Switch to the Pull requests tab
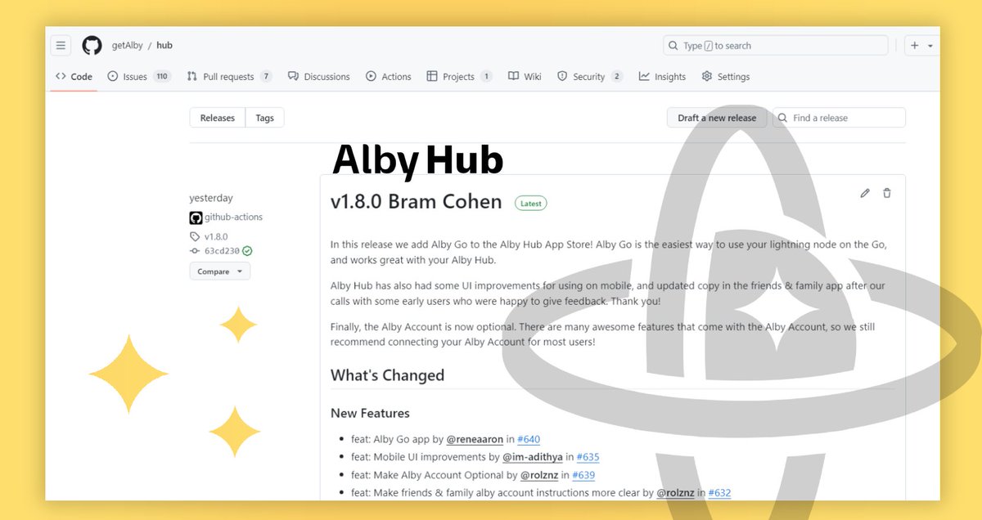Screen dimensions: 982x520 229,77
